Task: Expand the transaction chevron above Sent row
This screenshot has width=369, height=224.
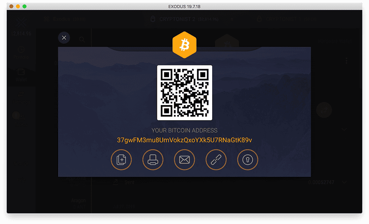Action: 344,130
